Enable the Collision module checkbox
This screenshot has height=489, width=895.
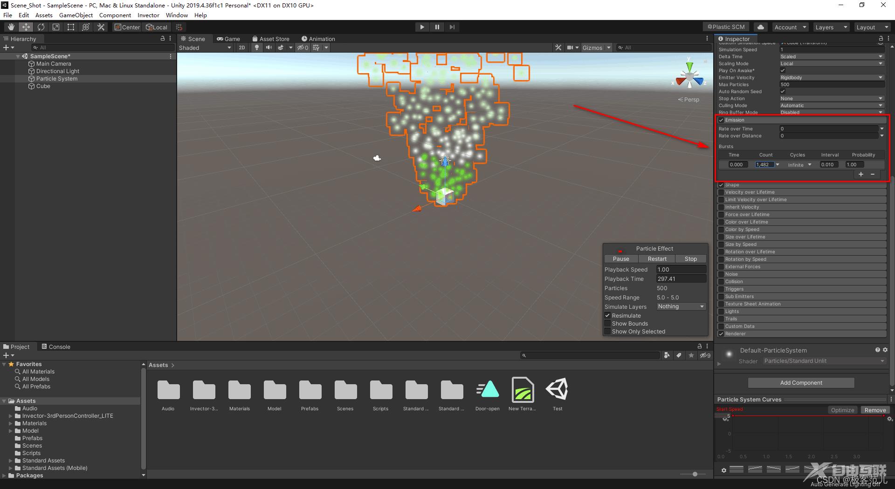(721, 282)
